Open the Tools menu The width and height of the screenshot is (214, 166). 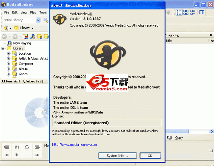pyautogui.click(x=43, y=13)
